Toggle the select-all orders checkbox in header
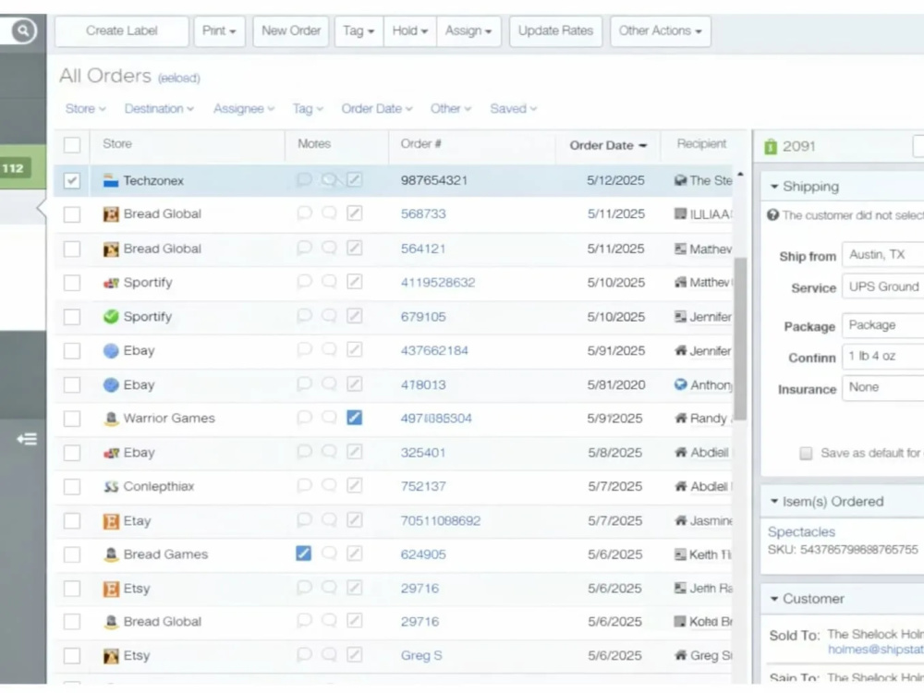 [x=72, y=145]
